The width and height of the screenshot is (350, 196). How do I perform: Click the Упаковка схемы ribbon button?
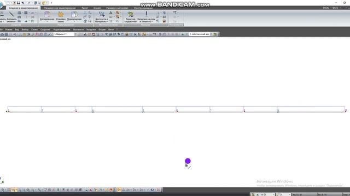(x=61, y=17)
